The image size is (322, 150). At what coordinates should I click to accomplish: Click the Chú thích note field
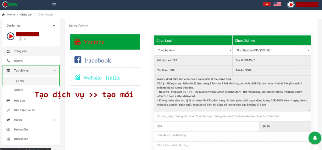232,146
